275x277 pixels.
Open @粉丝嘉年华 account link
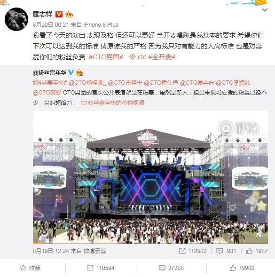tap(49, 72)
